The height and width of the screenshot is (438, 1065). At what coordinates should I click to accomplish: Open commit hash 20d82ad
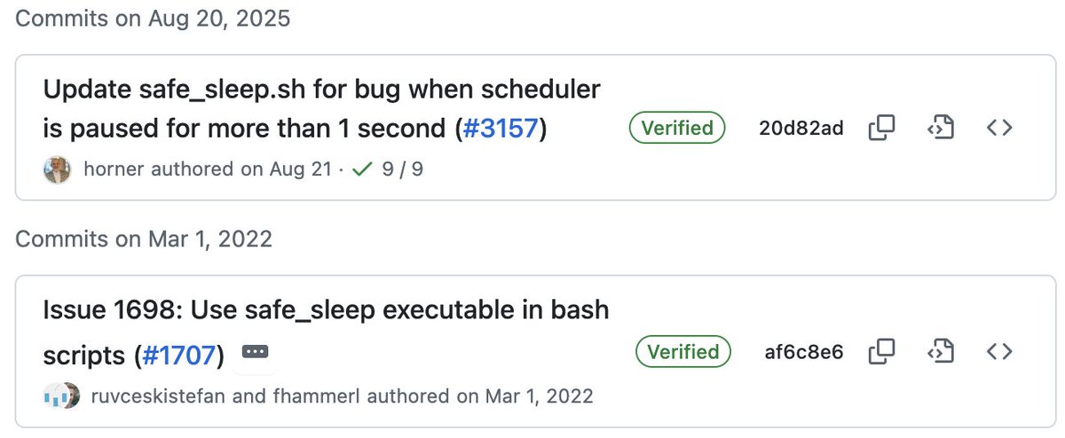click(801, 128)
